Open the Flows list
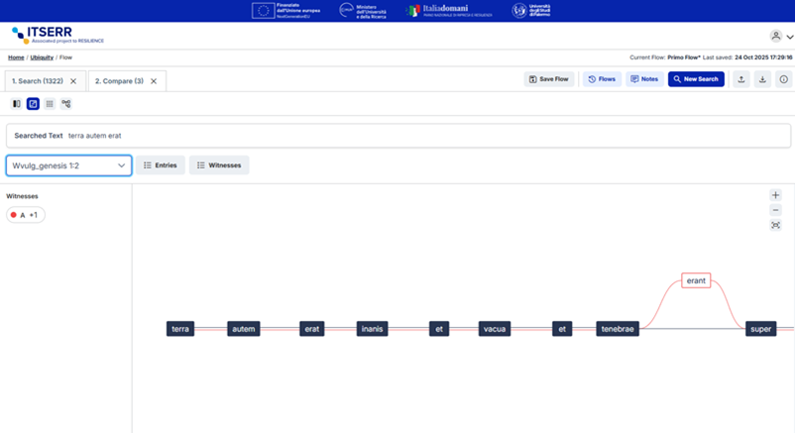795x433 pixels. click(x=601, y=79)
